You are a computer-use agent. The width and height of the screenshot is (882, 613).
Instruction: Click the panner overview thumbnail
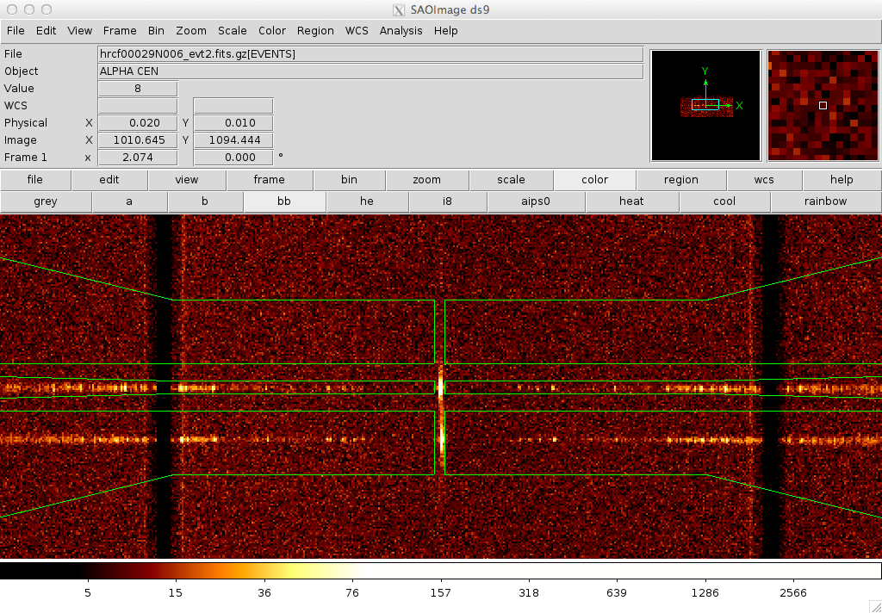pyautogui.click(x=705, y=105)
